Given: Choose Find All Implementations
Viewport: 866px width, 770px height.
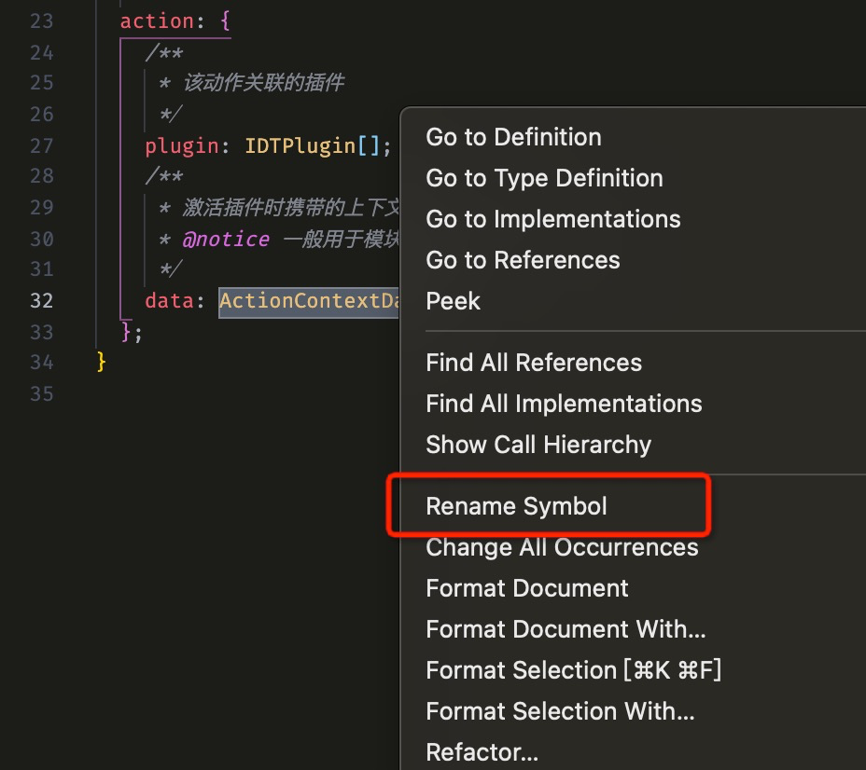Looking at the screenshot, I should point(564,404).
